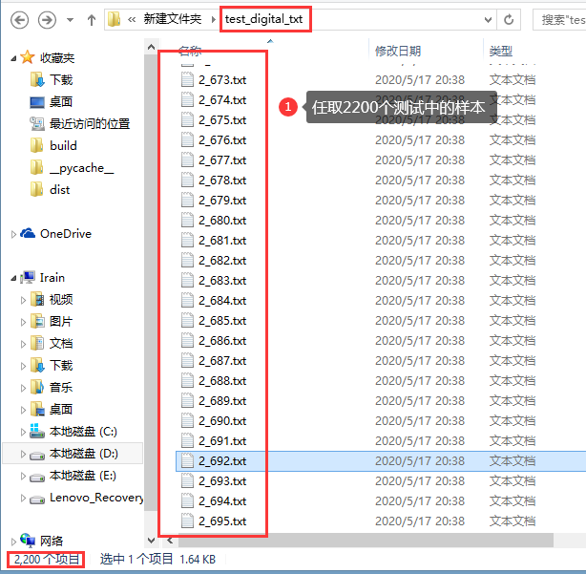The image size is (586, 574).
Task: Expand the 网络 network node
Action: [13, 542]
